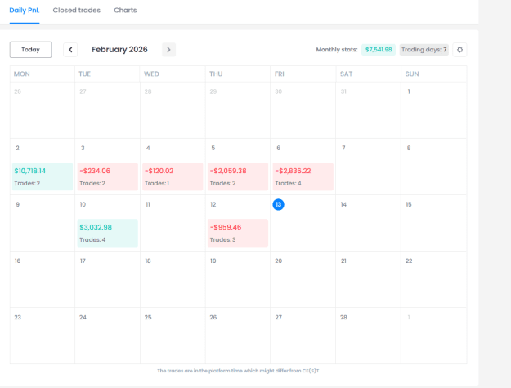Open the Charts tab

(125, 11)
